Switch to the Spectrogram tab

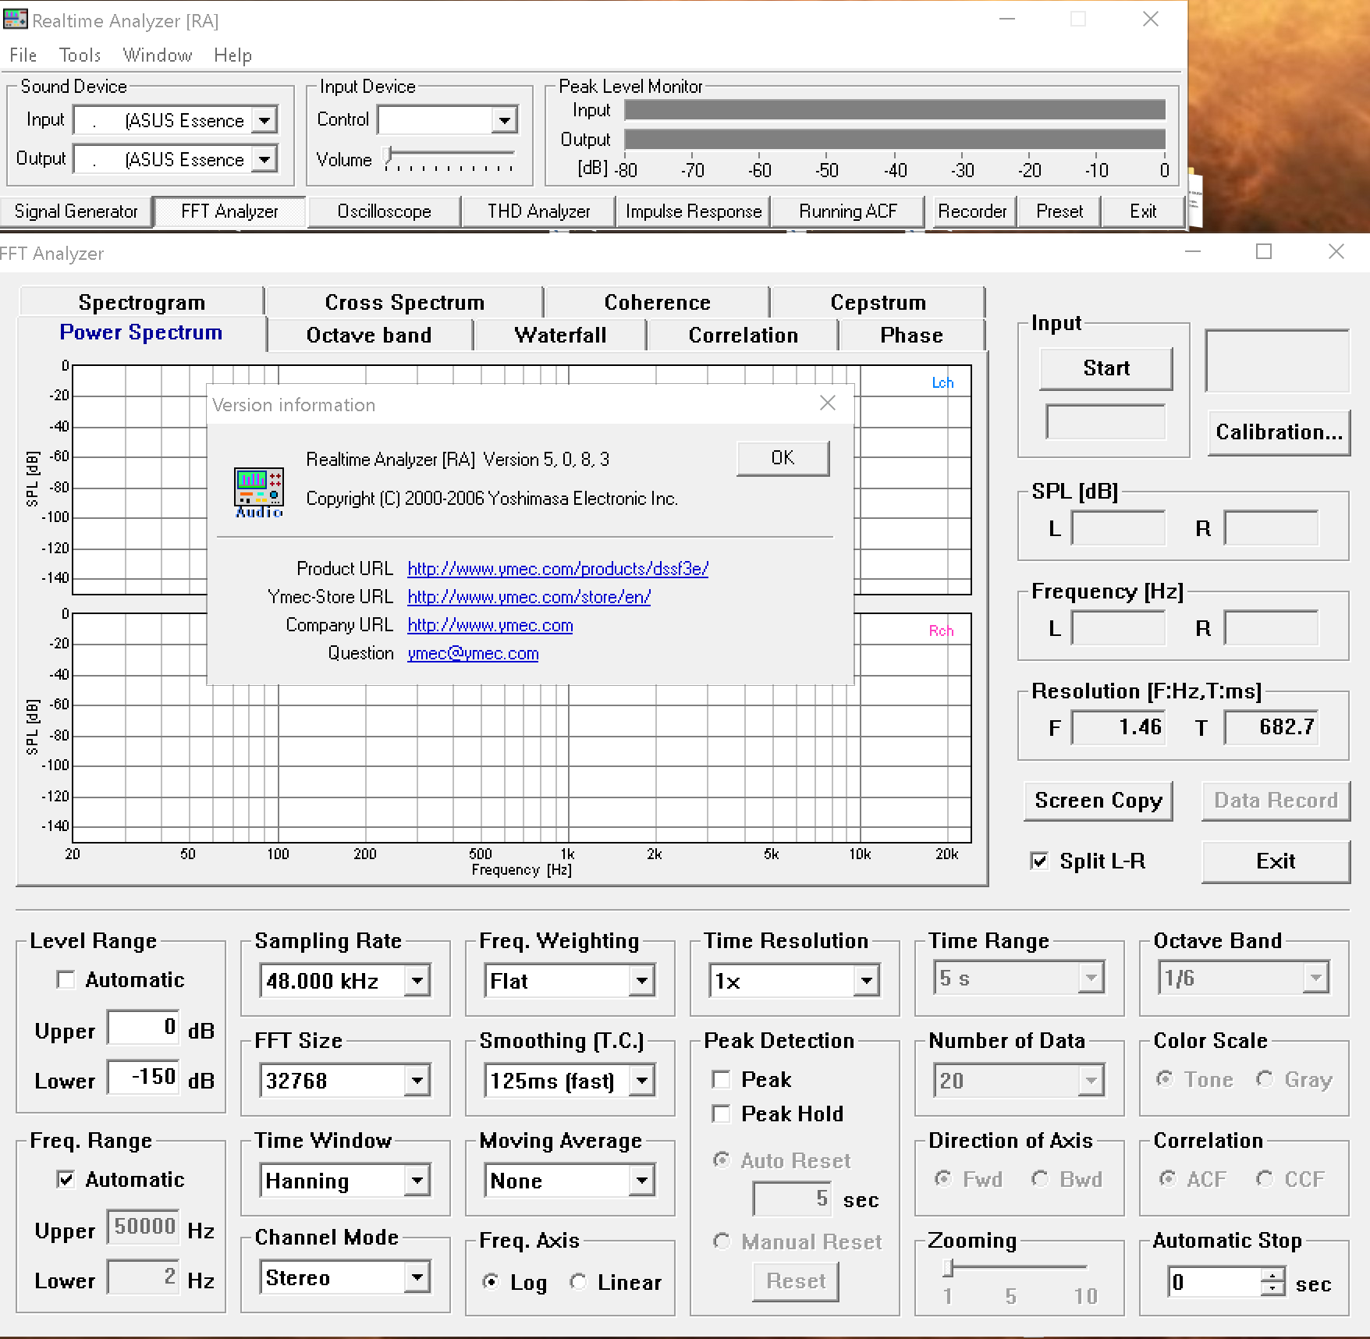tap(142, 302)
